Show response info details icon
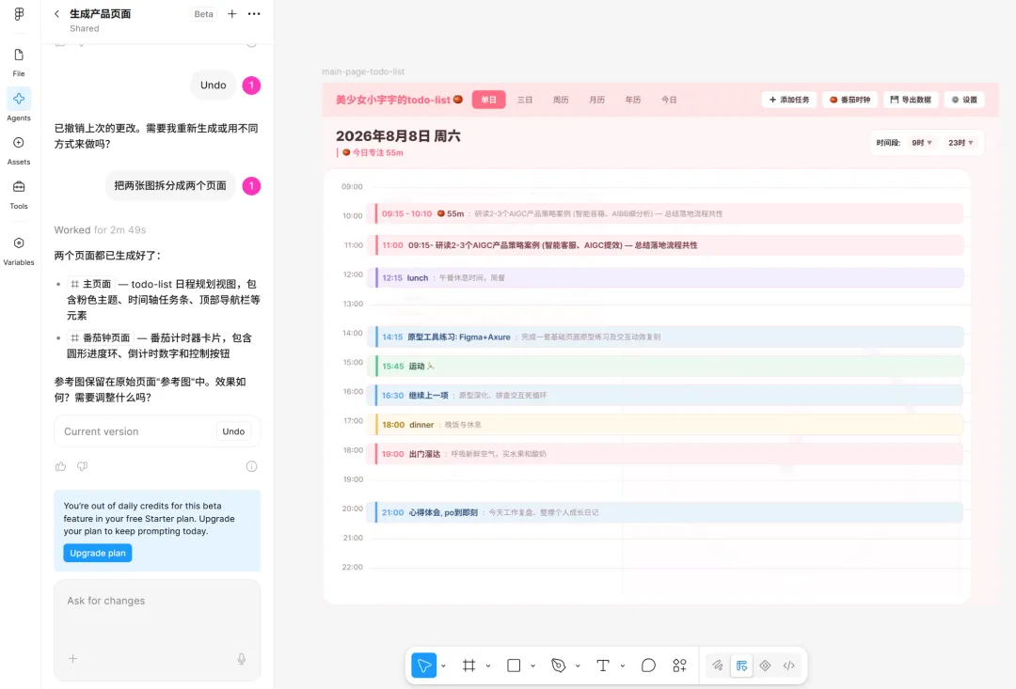This screenshot has height=689, width=1016. 251,466
